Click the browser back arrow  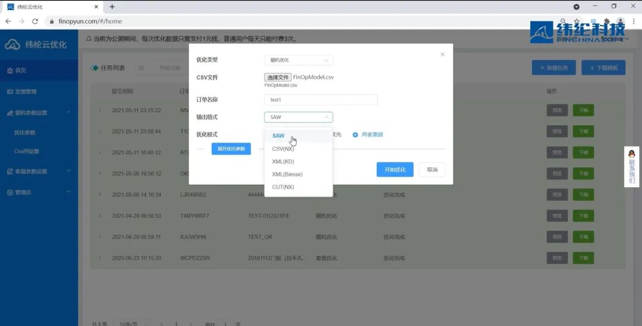8,21
